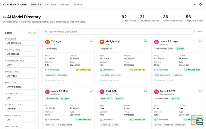This screenshot has height=129, width=206.
Task: Check the Yi-Lightning compare checkbox
Action: [x=145, y=41]
